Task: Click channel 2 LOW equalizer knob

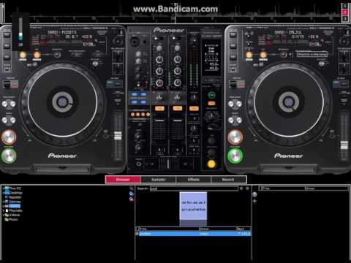Action: pos(178,83)
